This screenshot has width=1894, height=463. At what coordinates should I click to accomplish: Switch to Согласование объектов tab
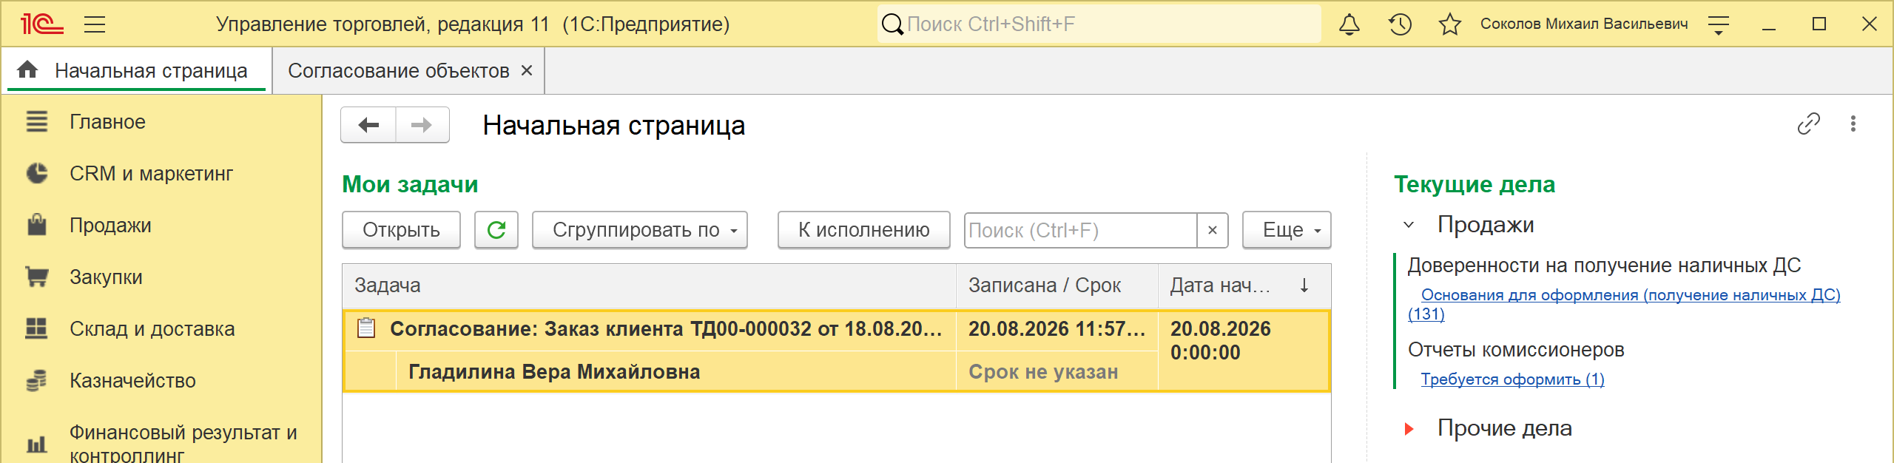click(399, 71)
